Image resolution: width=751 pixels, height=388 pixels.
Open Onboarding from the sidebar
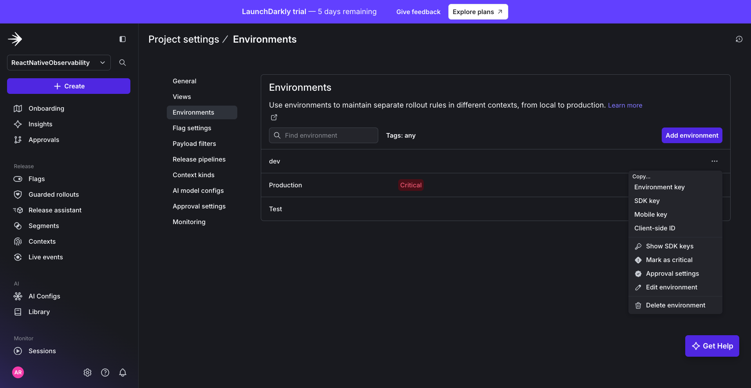(46, 108)
